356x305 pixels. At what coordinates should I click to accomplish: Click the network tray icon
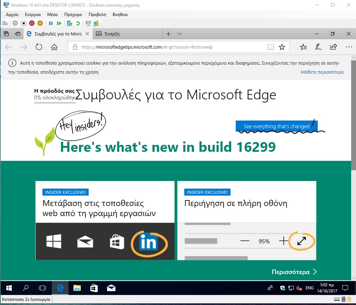tap(291, 288)
